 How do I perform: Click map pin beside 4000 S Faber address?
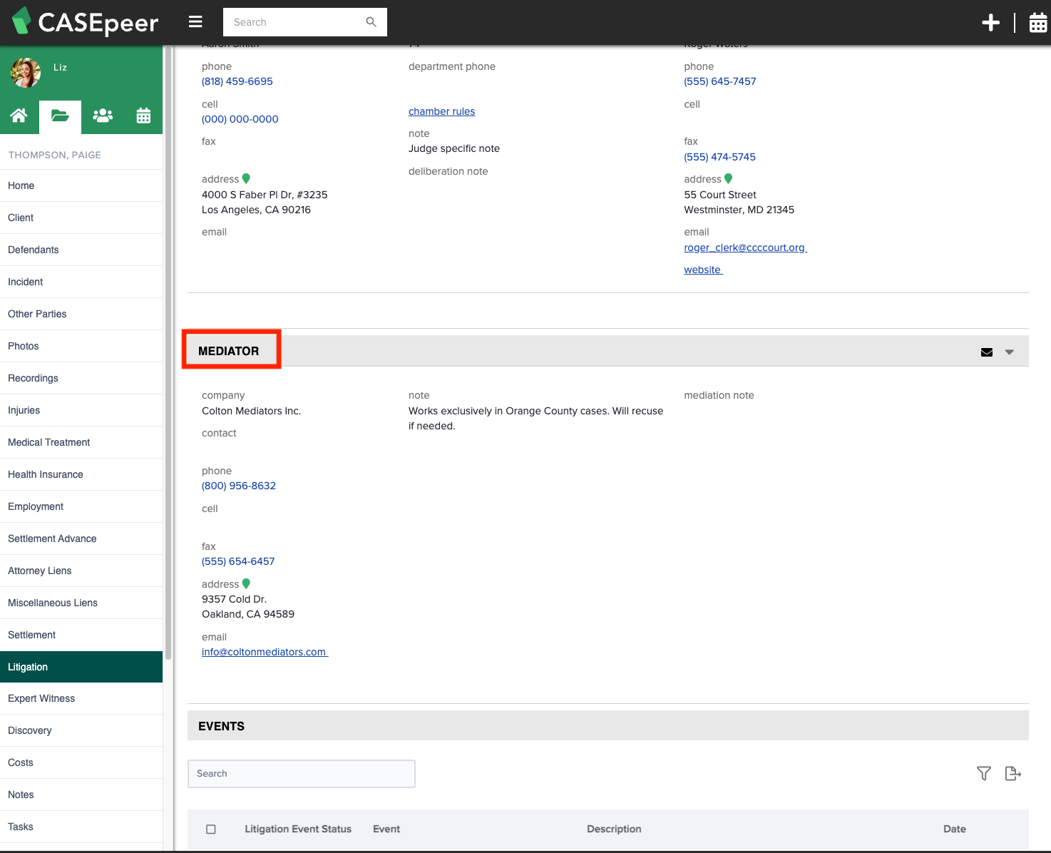[246, 178]
